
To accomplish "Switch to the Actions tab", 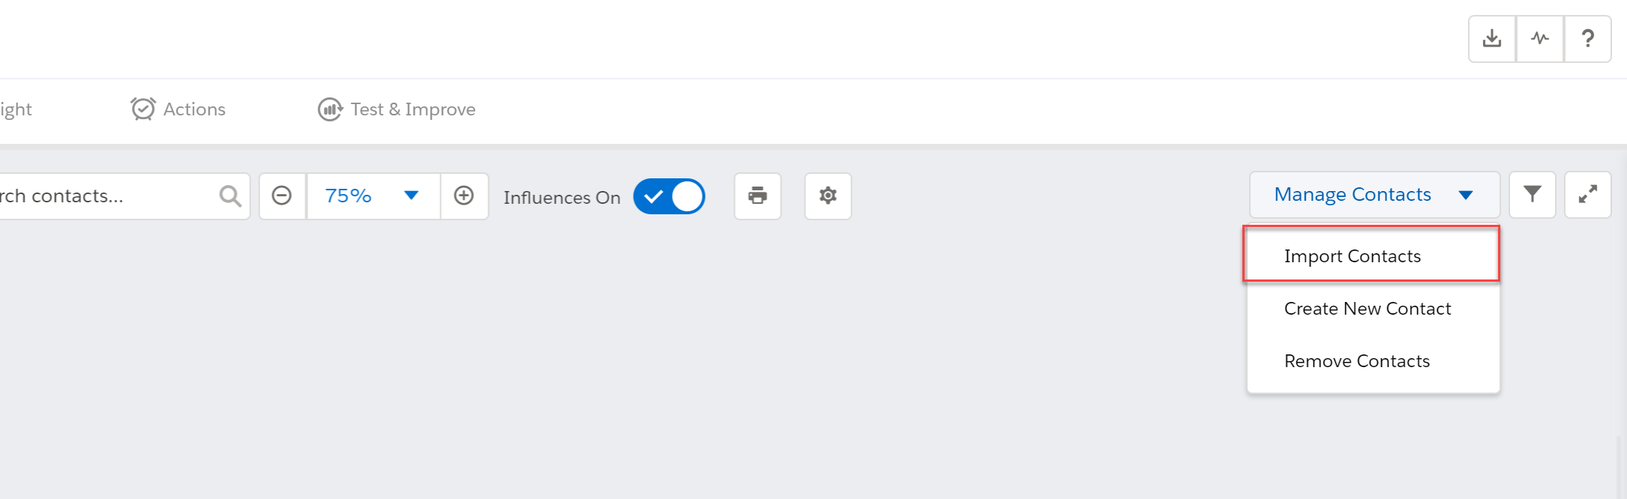I will [178, 109].
